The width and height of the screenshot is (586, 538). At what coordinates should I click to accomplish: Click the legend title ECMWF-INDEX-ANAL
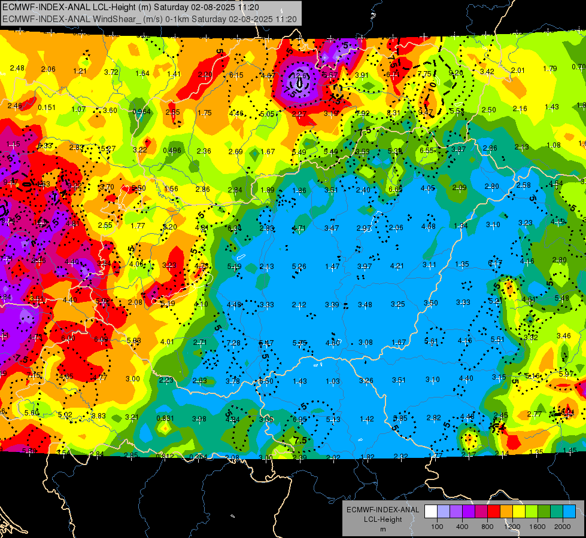coord(382,510)
